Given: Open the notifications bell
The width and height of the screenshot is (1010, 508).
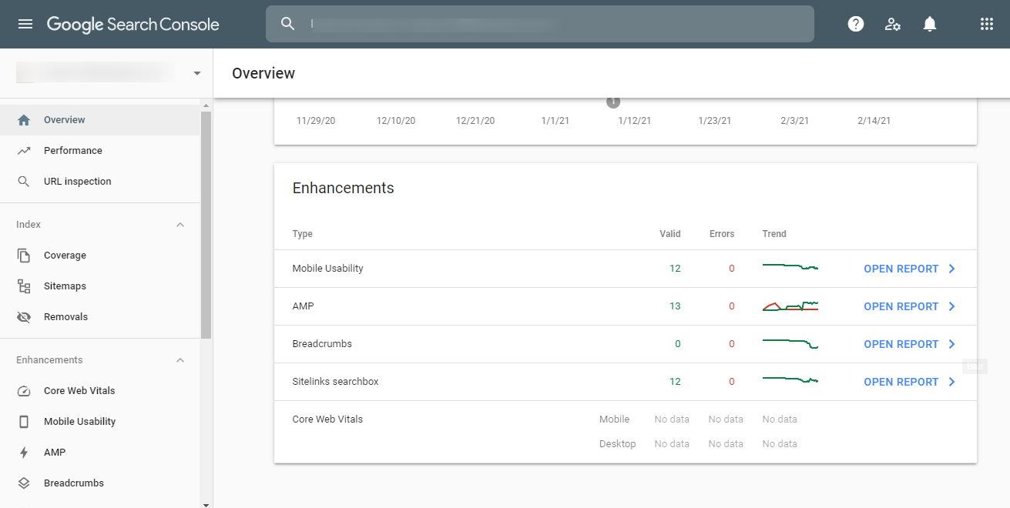Looking at the screenshot, I should (929, 24).
